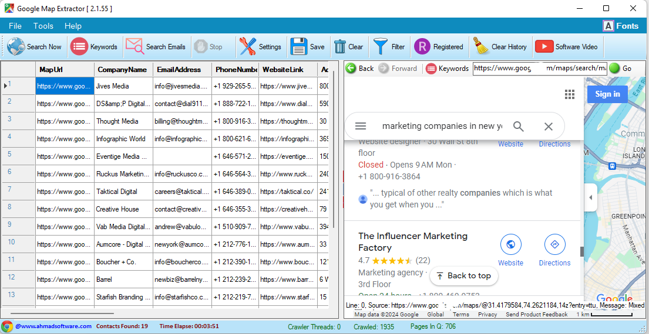Open the Help menu
649x334 pixels.
(73, 26)
